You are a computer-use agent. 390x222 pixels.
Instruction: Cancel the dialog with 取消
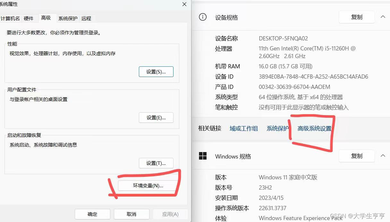pyautogui.click(x=131, y=214)
